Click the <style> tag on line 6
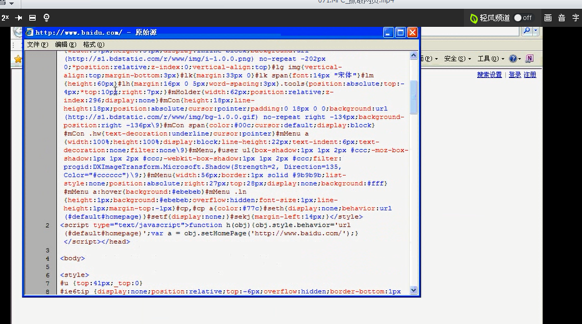Screen dimensions: 582x324 point(74,275)
